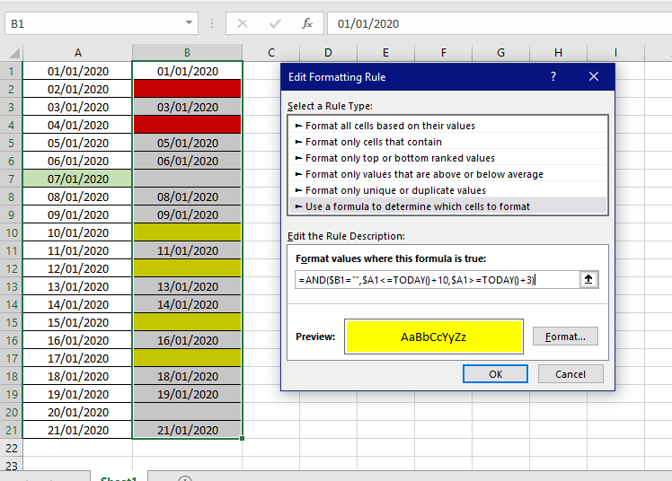Viewport: 672px width, 481px height.
Task: Click the fill handle at selection corner
Action: [x=243, y=438]
